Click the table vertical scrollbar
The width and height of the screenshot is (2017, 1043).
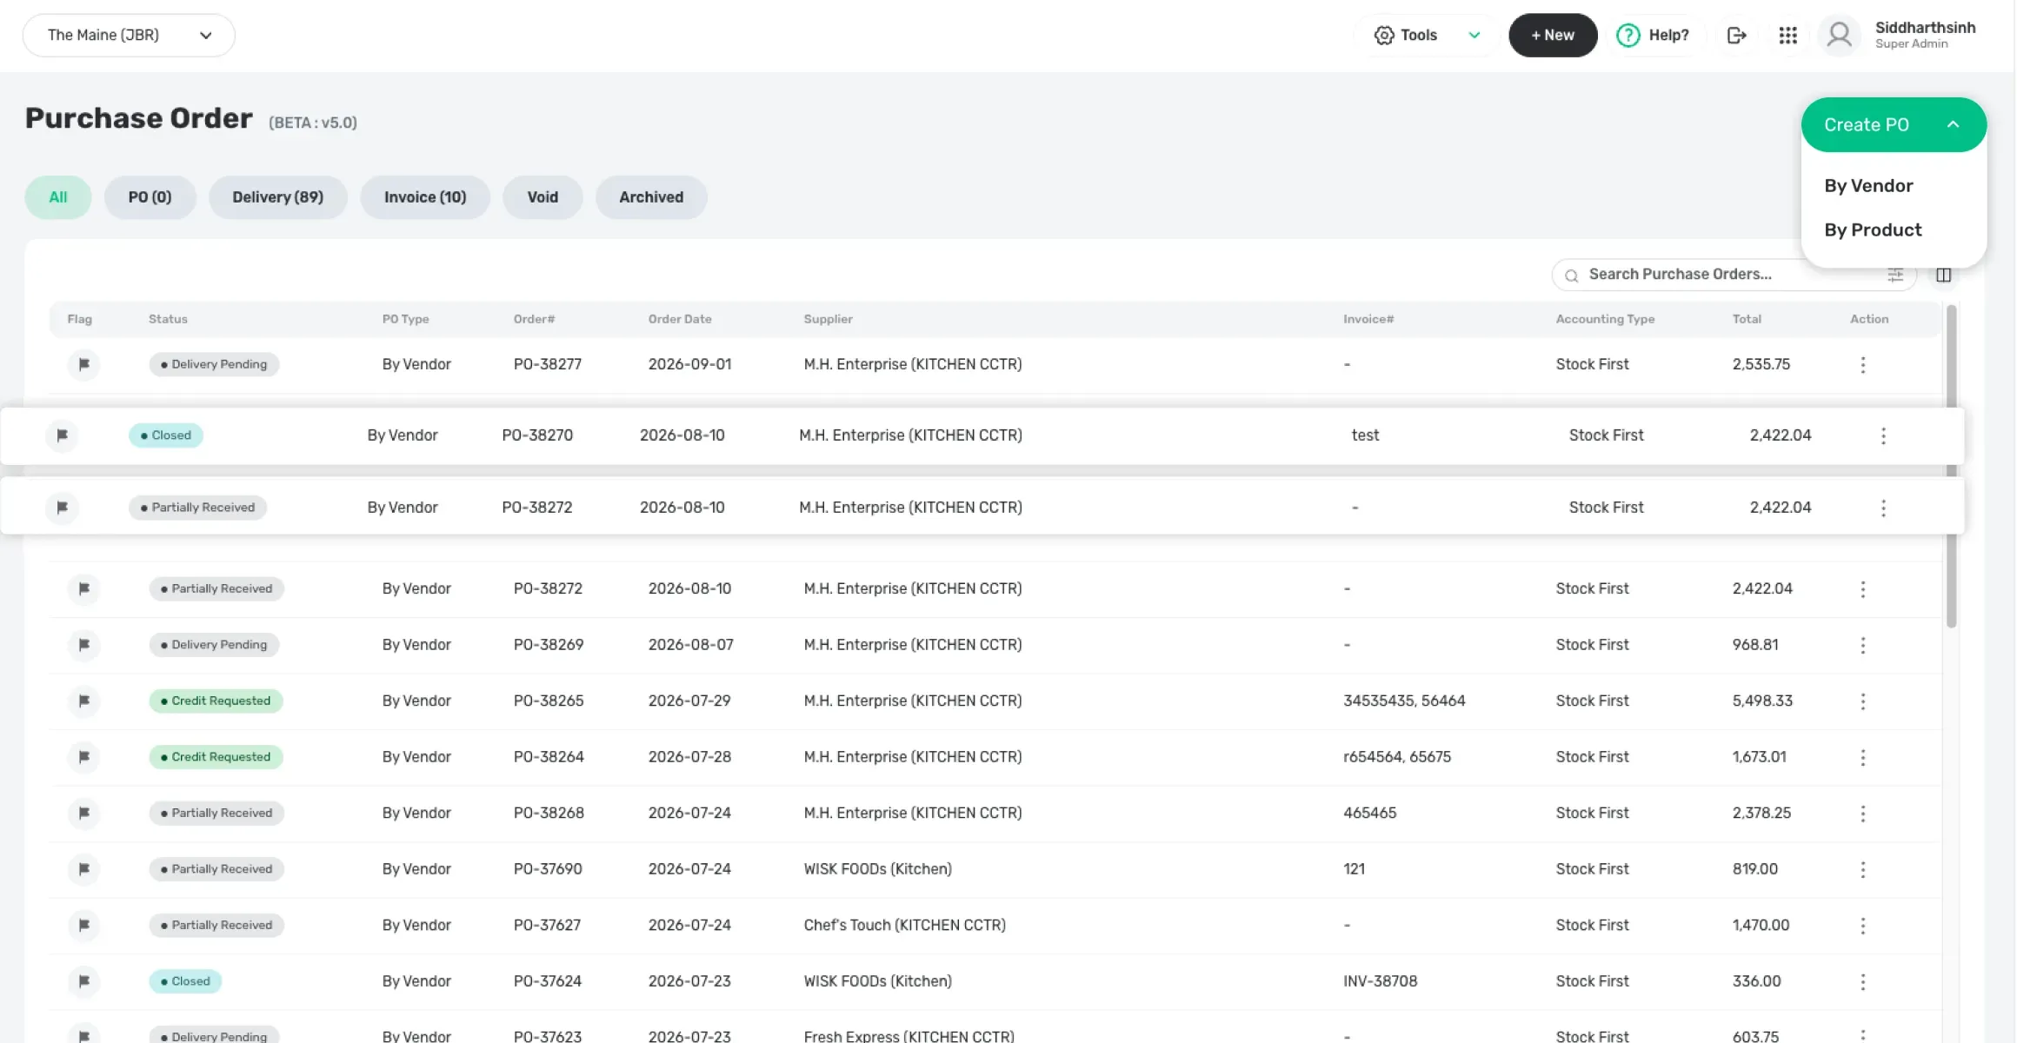click(x=1951, y=465)
